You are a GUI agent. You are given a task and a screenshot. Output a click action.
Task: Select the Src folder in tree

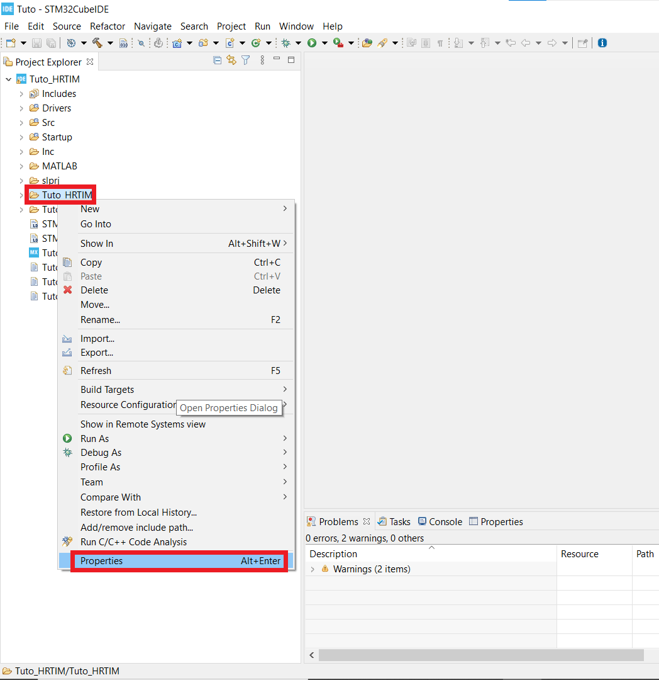pyautogui.click(x=42, y=123)
